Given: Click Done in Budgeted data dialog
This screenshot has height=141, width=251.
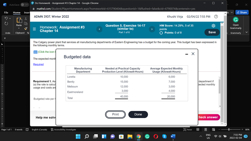Looking at the screenshot, I should pos(138,114).
